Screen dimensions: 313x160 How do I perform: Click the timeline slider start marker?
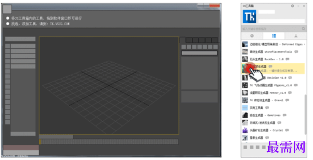pyautogui.click(x=40, y=142)
